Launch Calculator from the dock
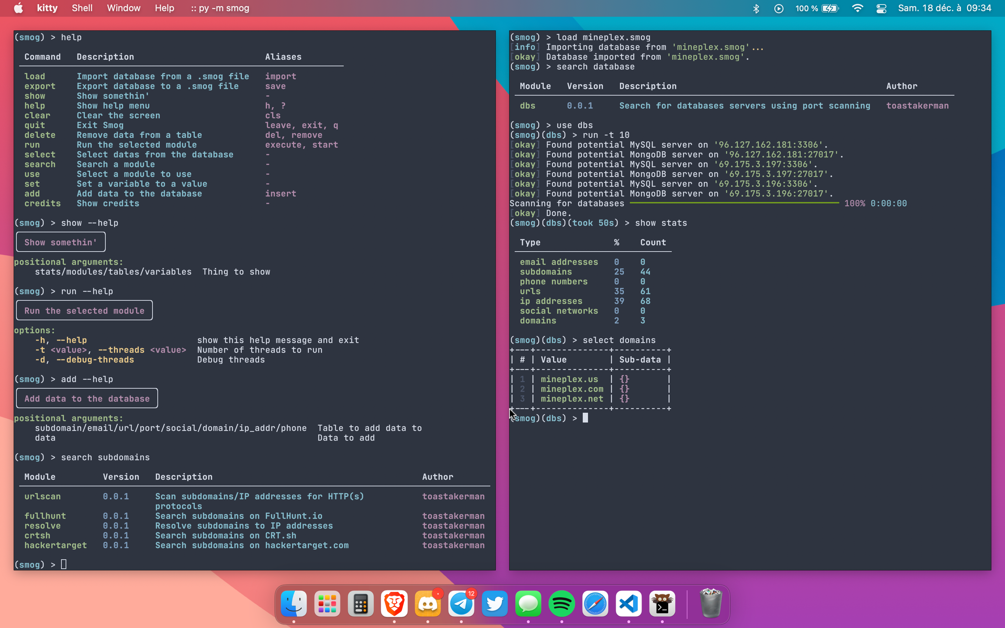Viewport: 1005px width, 628px height. pyautogui.click(x=360, y=604)
